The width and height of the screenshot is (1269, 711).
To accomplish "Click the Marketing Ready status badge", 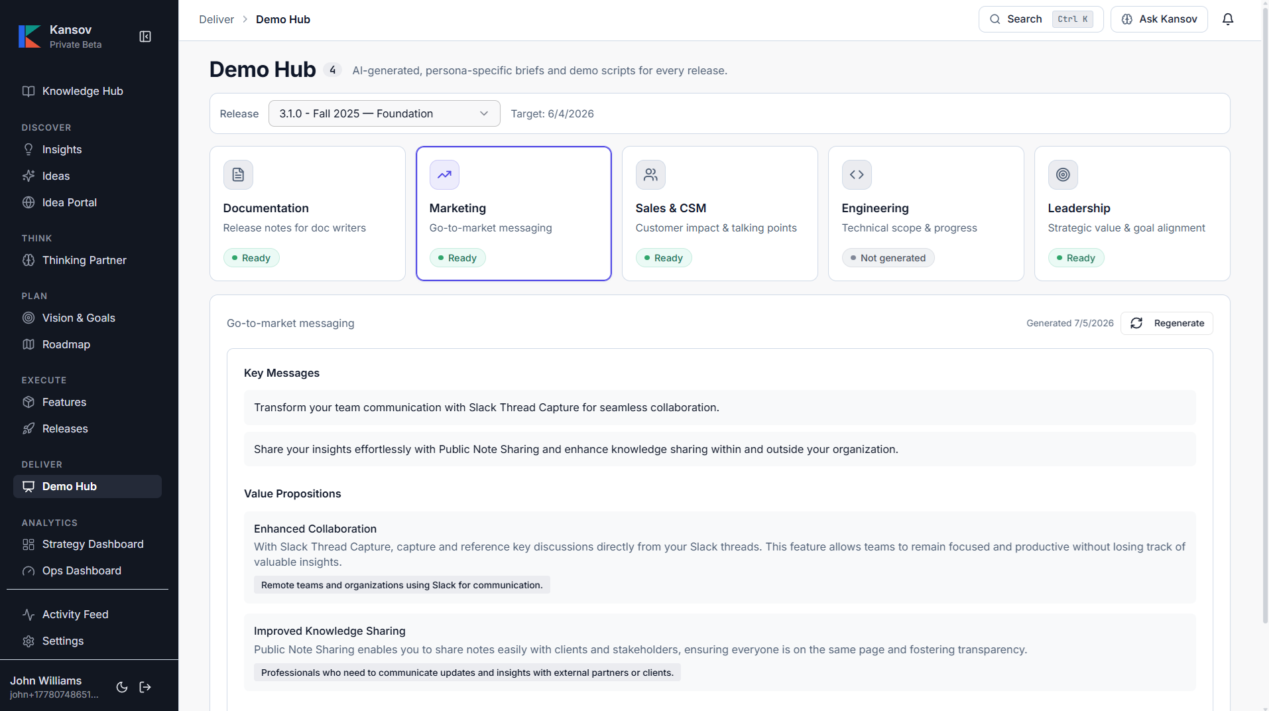I will click(x=457, y=258).
